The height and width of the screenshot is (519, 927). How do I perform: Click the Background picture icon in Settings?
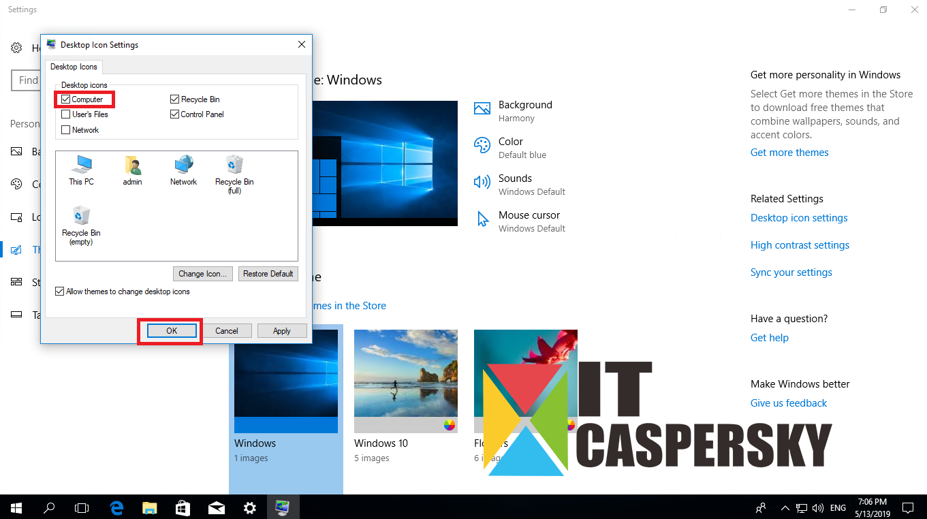point(482,109)
